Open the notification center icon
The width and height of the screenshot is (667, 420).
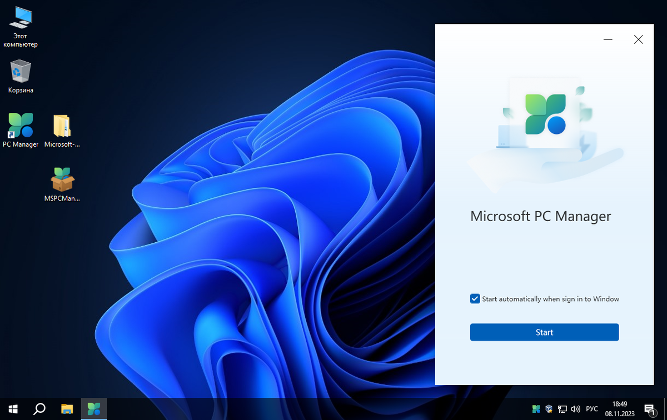[x=650, y=410]
